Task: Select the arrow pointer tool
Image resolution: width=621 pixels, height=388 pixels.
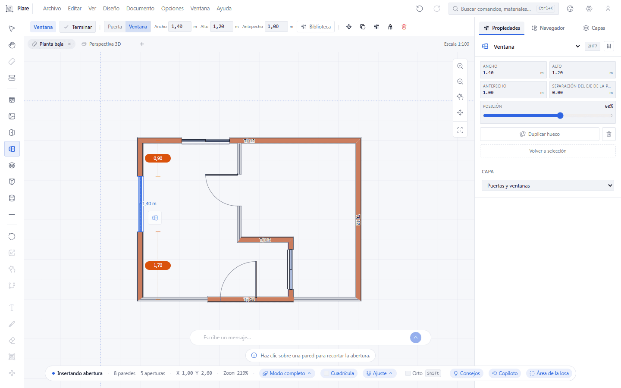Action: pos(12,29)
